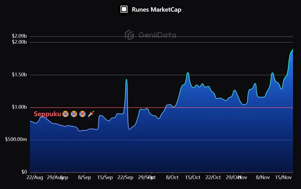Click the $500.00m y-axis label

point(16,140)
